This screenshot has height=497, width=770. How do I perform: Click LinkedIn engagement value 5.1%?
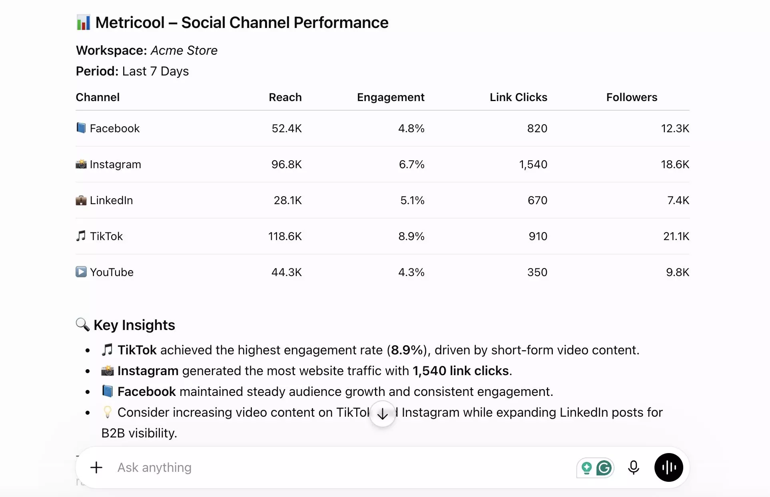point(413,200)
